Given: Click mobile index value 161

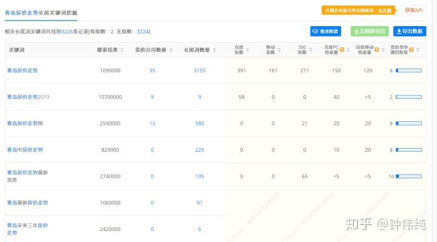Looking at the screenshot, I should coord(273,70).
